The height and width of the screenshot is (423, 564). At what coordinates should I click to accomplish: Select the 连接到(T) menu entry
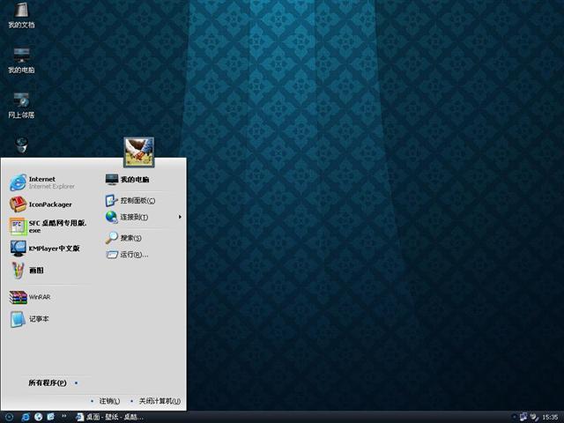point(127,217)
